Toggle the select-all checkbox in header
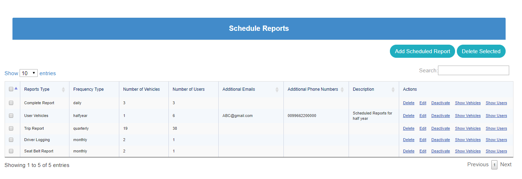 (x=11, y=89)
